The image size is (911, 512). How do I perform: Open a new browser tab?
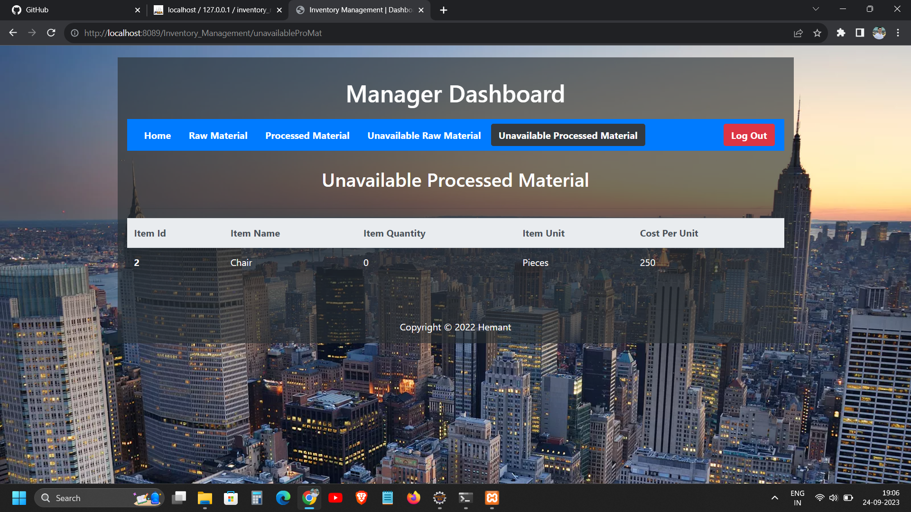coord(443,10)
